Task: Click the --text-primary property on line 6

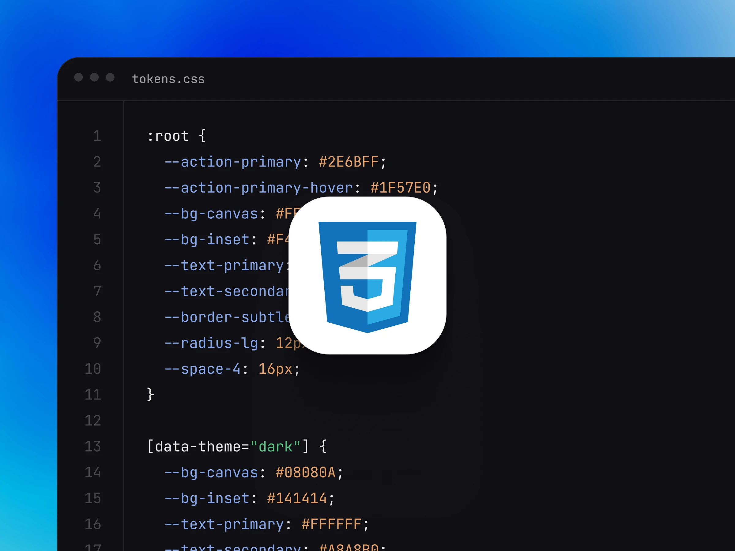Action: pyautogui.click(x=224, y=266)
